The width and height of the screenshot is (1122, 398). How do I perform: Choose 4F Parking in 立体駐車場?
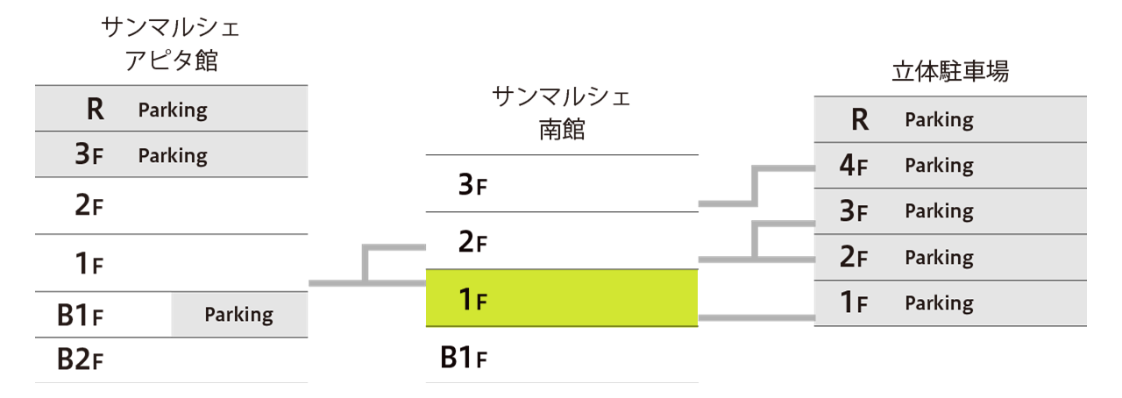(950, 165)
